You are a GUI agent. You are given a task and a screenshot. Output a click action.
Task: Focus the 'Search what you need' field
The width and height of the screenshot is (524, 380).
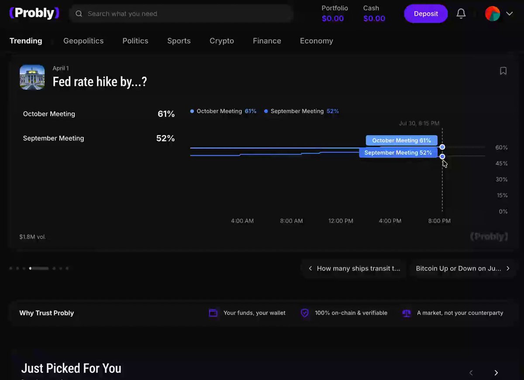click(181, 14)
